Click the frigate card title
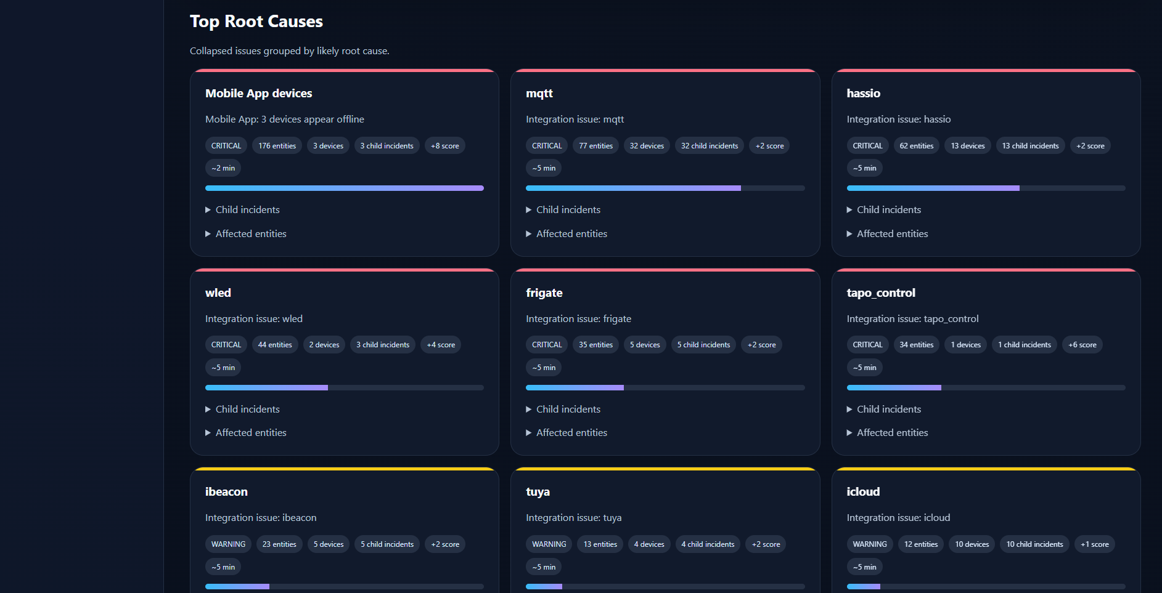Viewport: 1162px width, 593px height. coord(544,293)
